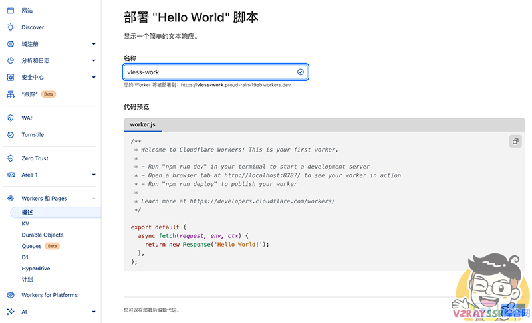Collapse the Workers 和 Pages section
532x323 pixels.
click(x=94, y=199)
